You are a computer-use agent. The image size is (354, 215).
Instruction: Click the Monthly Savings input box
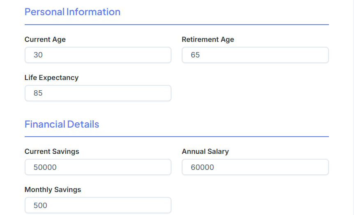pyautogui.click(x=98, y=205)
